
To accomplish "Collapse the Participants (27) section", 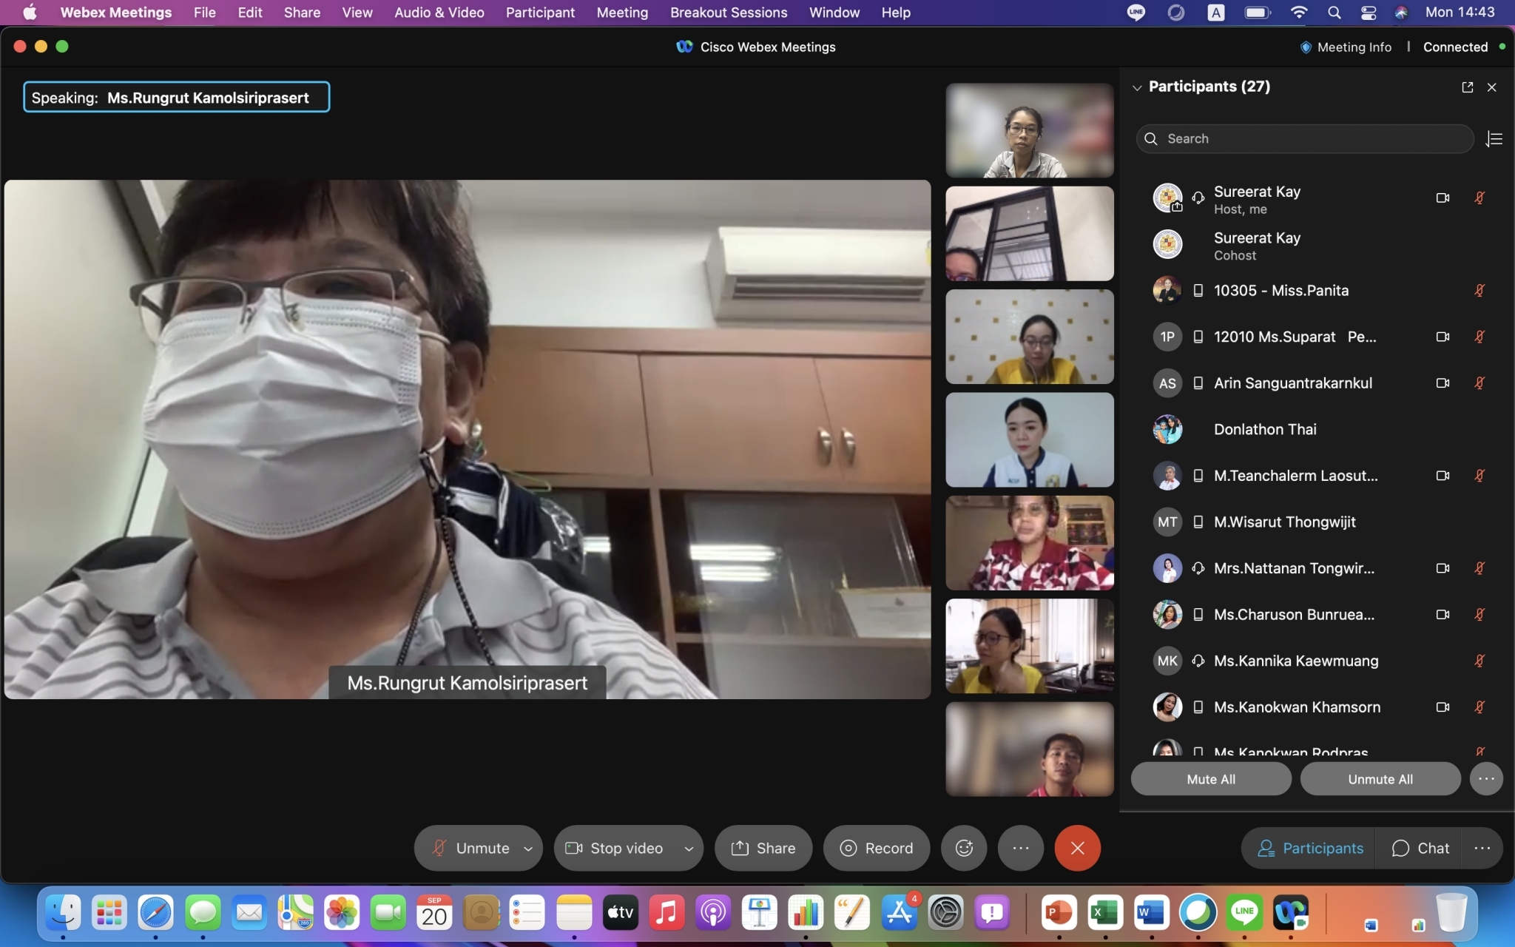I will tap(1137, 87).
